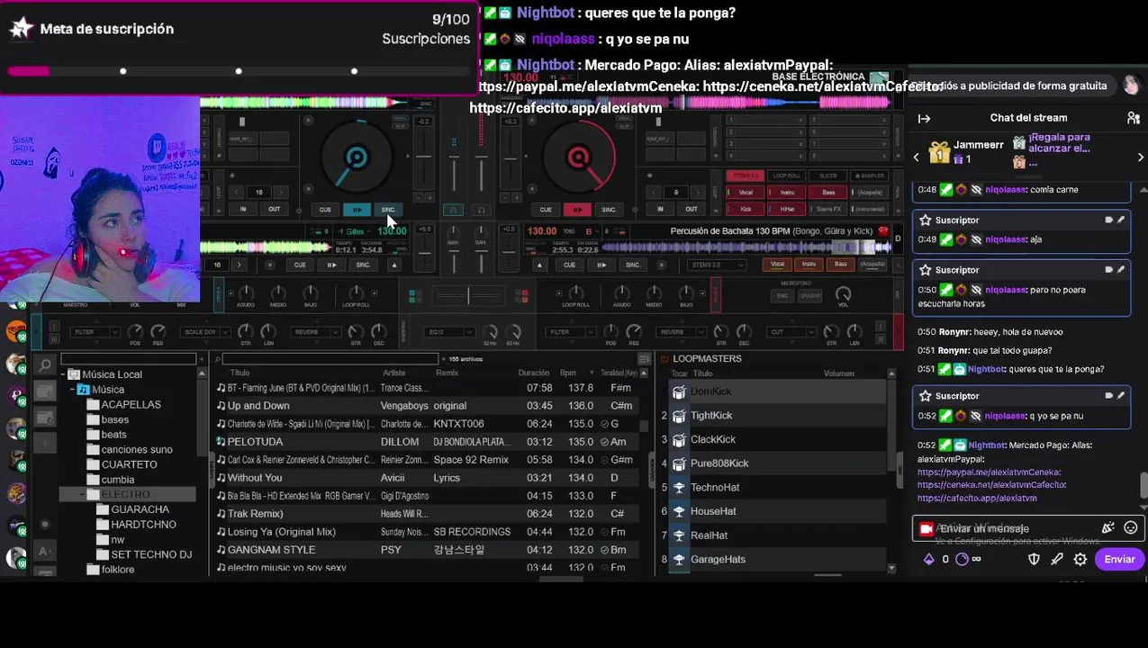1148x648 pixels.
Task: Open emoji picker in chat input
Action: coord(1131,528)
